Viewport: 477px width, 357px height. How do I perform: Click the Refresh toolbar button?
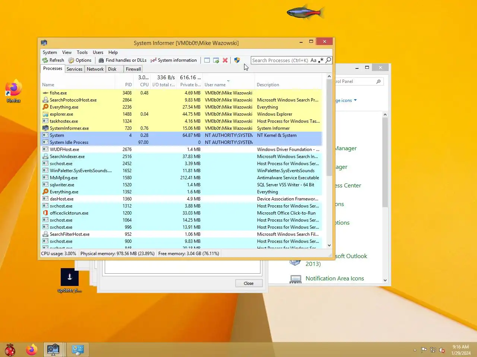(53, 60)
